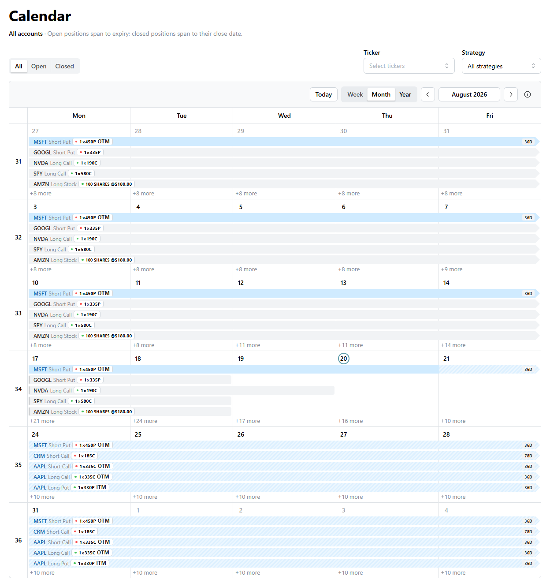Open week 35 MSFT Short Put event
This screenshot has width=550, height=587.
tap(284, 445)
